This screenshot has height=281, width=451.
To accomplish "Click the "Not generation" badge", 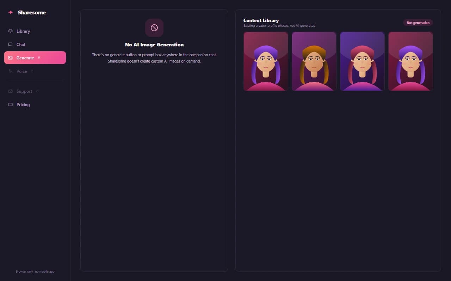I will tap(418, 23).
